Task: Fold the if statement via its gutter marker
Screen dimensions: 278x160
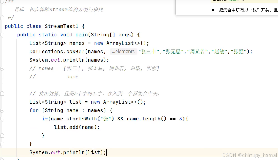Action: [x=2, y=119]
